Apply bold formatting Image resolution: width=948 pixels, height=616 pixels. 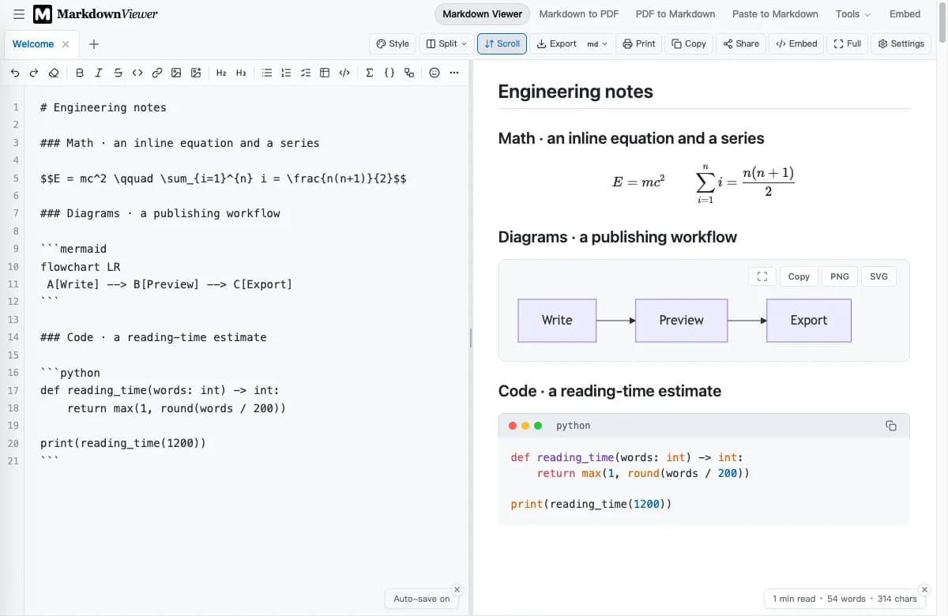80,73
